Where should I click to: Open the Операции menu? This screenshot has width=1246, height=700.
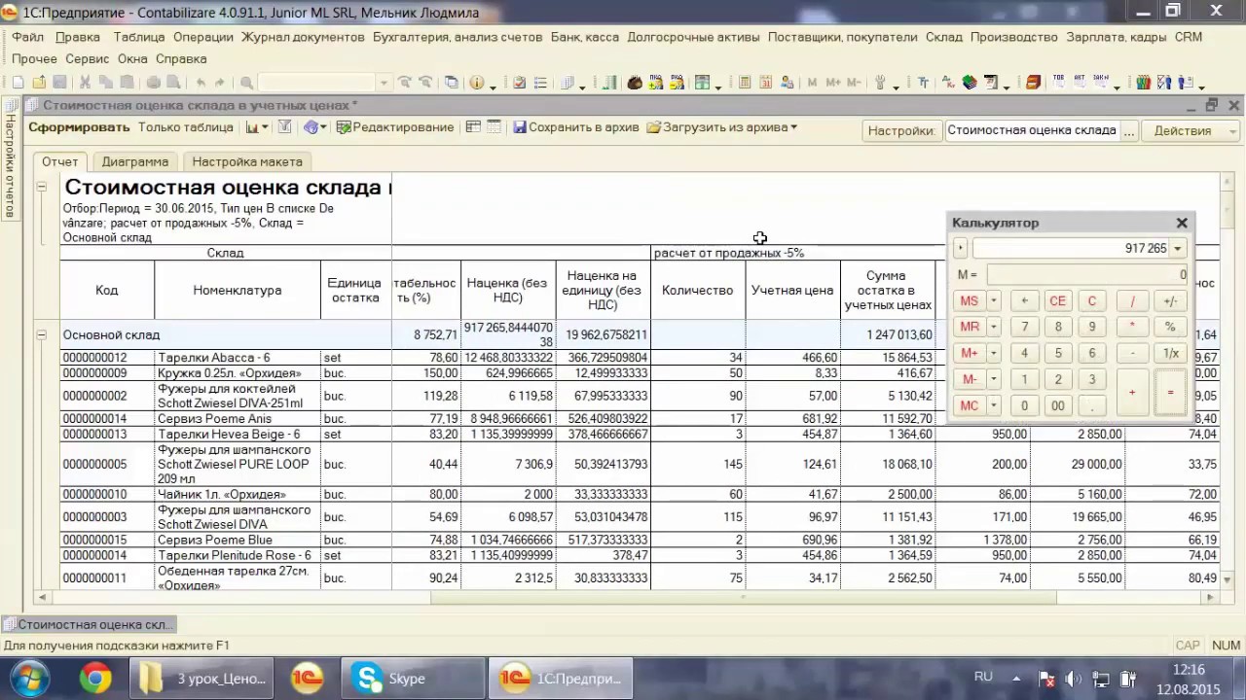click(203, 37)
